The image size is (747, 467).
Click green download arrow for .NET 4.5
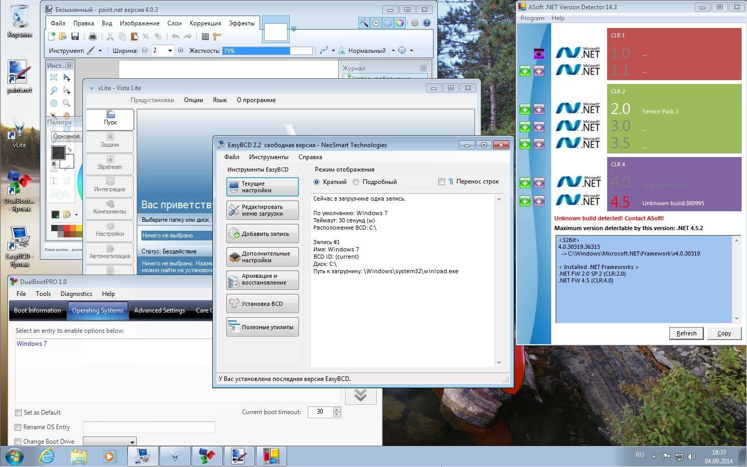[x=525, y=201]
